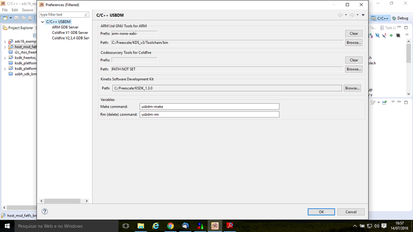The width and height of the screenshot is (413, 232).
Task: Click into the KSDK path field
Action: tap(227, 88)
